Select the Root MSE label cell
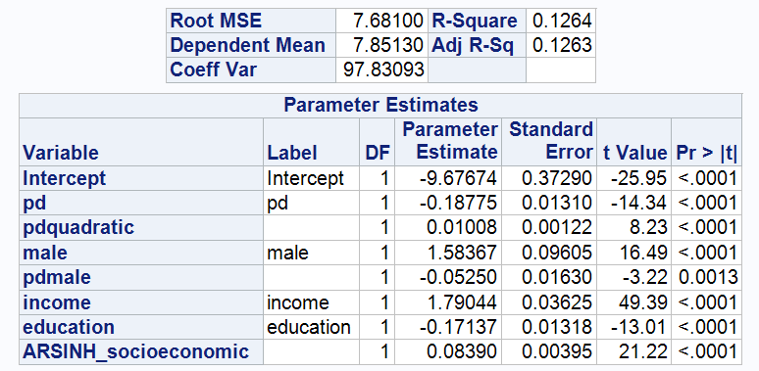The height and width of the screenshot is (371, 759). click(251, 21)
